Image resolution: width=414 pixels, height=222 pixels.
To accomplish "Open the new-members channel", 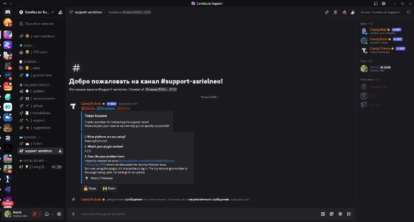I will pos(40,36).
